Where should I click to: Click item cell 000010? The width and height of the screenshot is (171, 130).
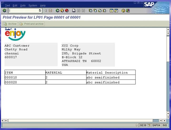point(11,78)
